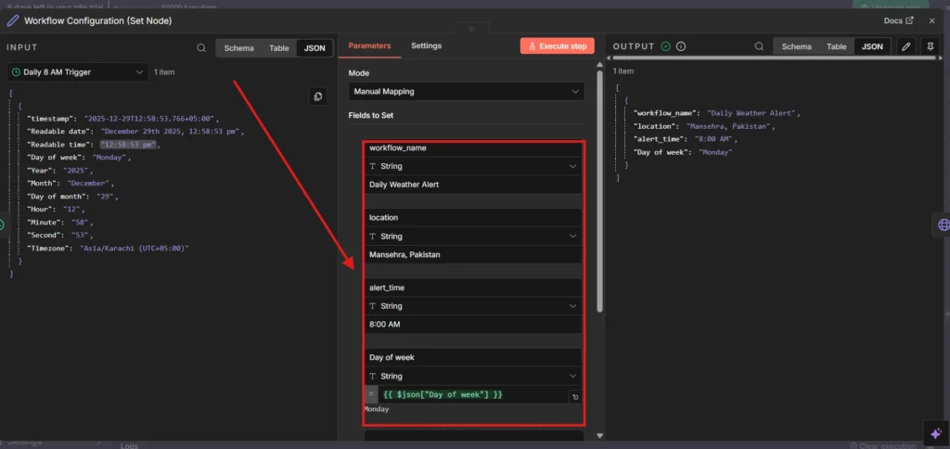
Task: Open type dropdown for workflow_name field
Action: [x=473, y=166]
